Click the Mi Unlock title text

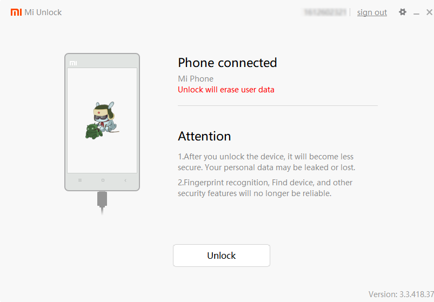point(43,12)
